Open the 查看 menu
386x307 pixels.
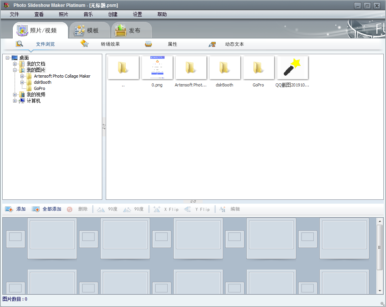point(39,14)
